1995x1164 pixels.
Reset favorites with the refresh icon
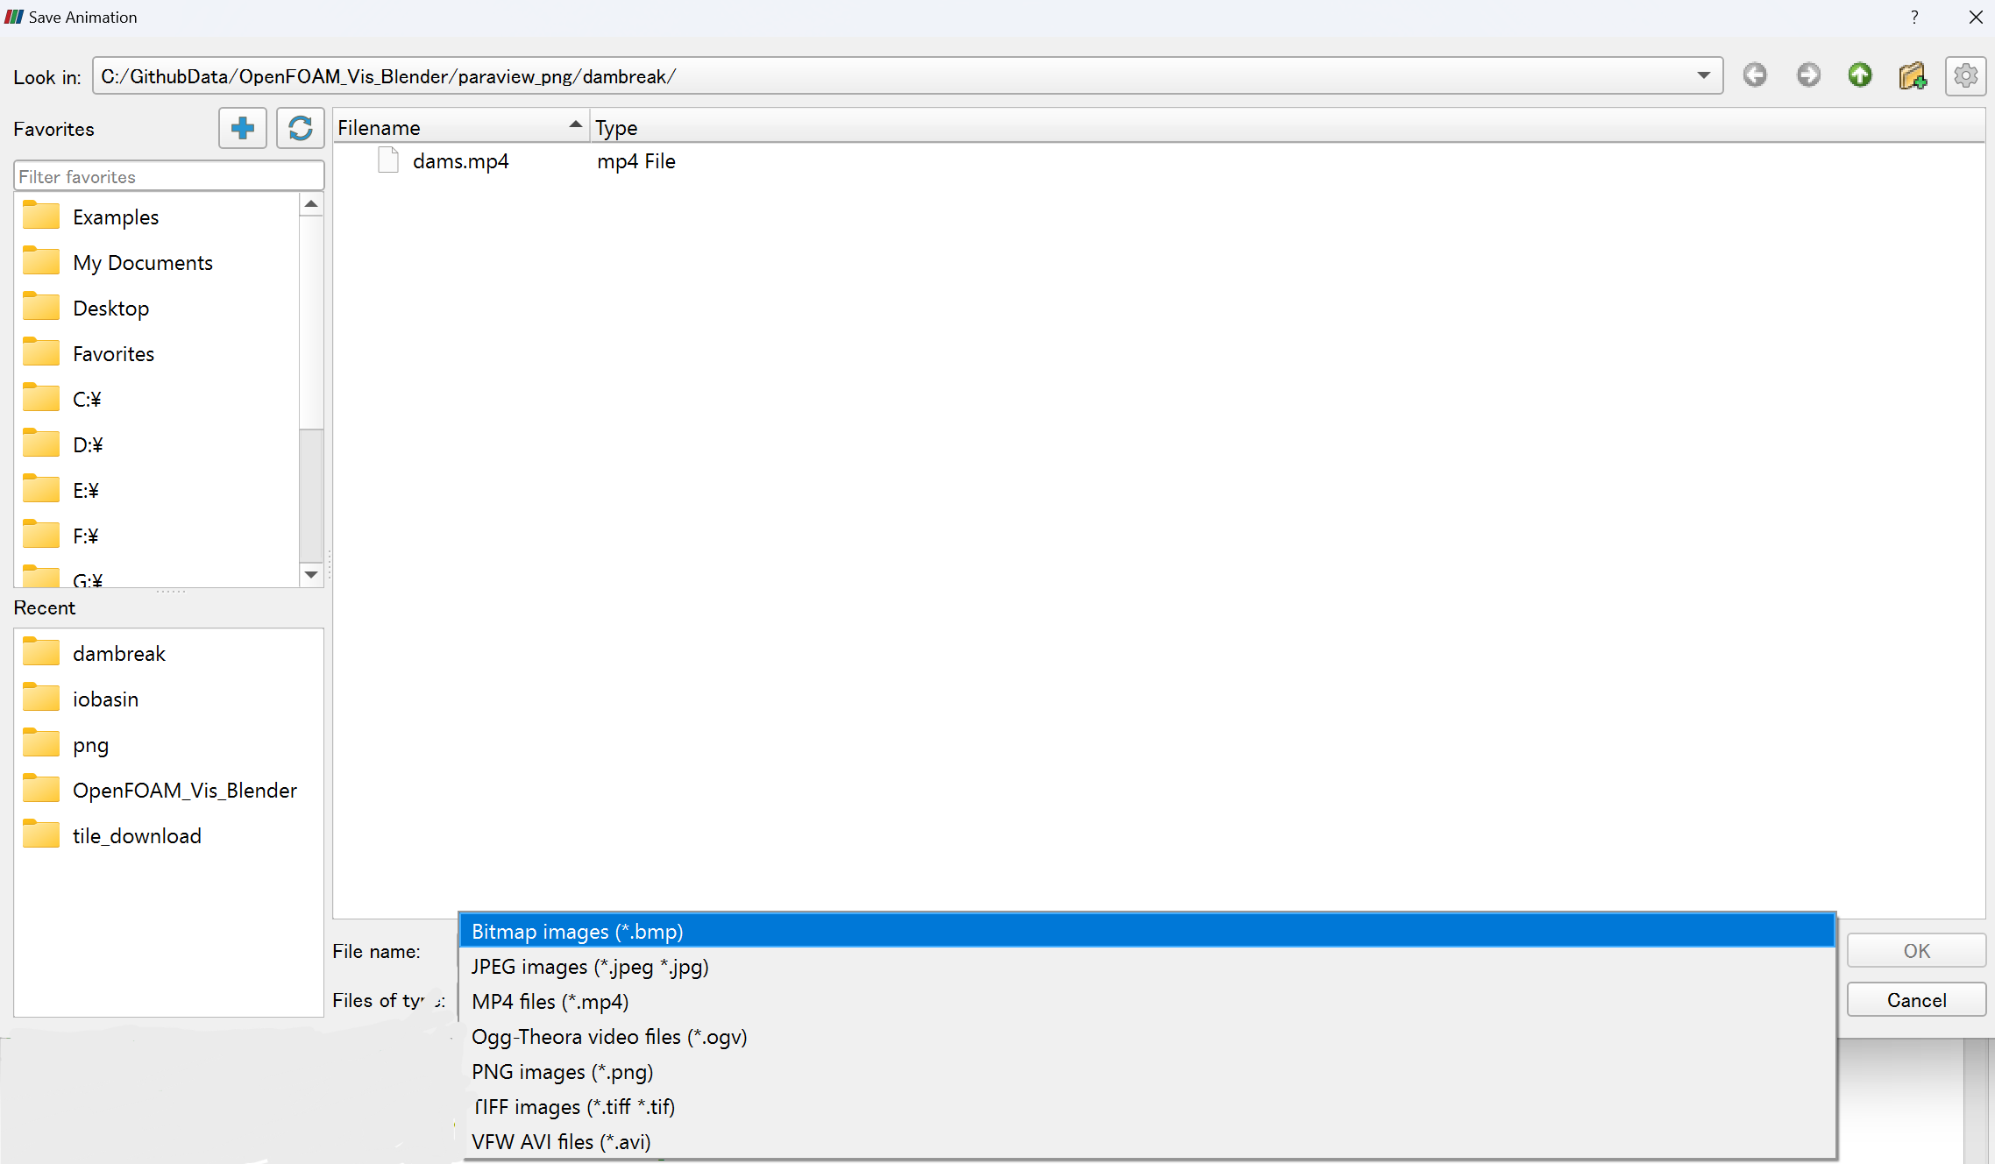301,128
